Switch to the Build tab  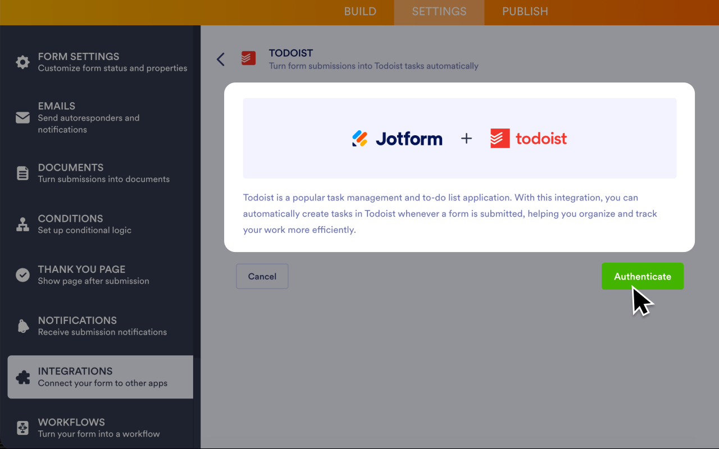(360, 11)
